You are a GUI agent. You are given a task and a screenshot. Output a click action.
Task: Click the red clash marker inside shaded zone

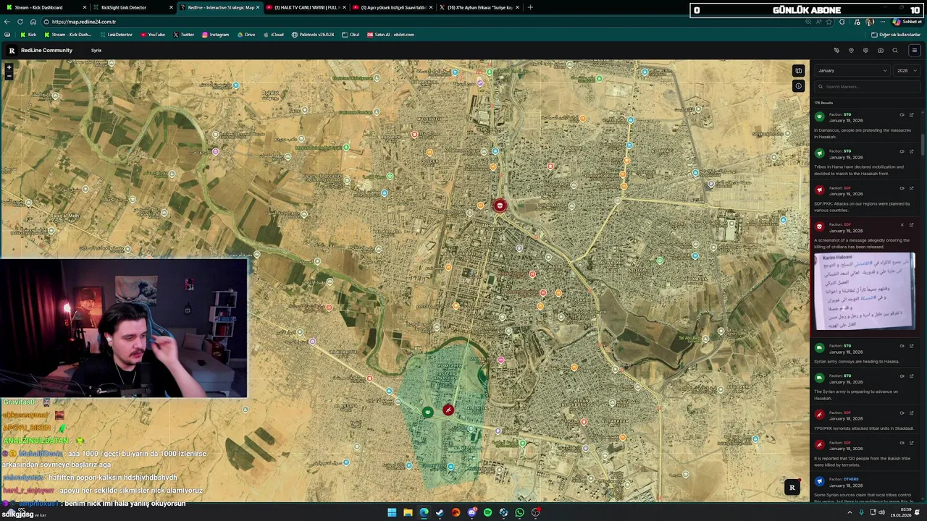point(448,410)
